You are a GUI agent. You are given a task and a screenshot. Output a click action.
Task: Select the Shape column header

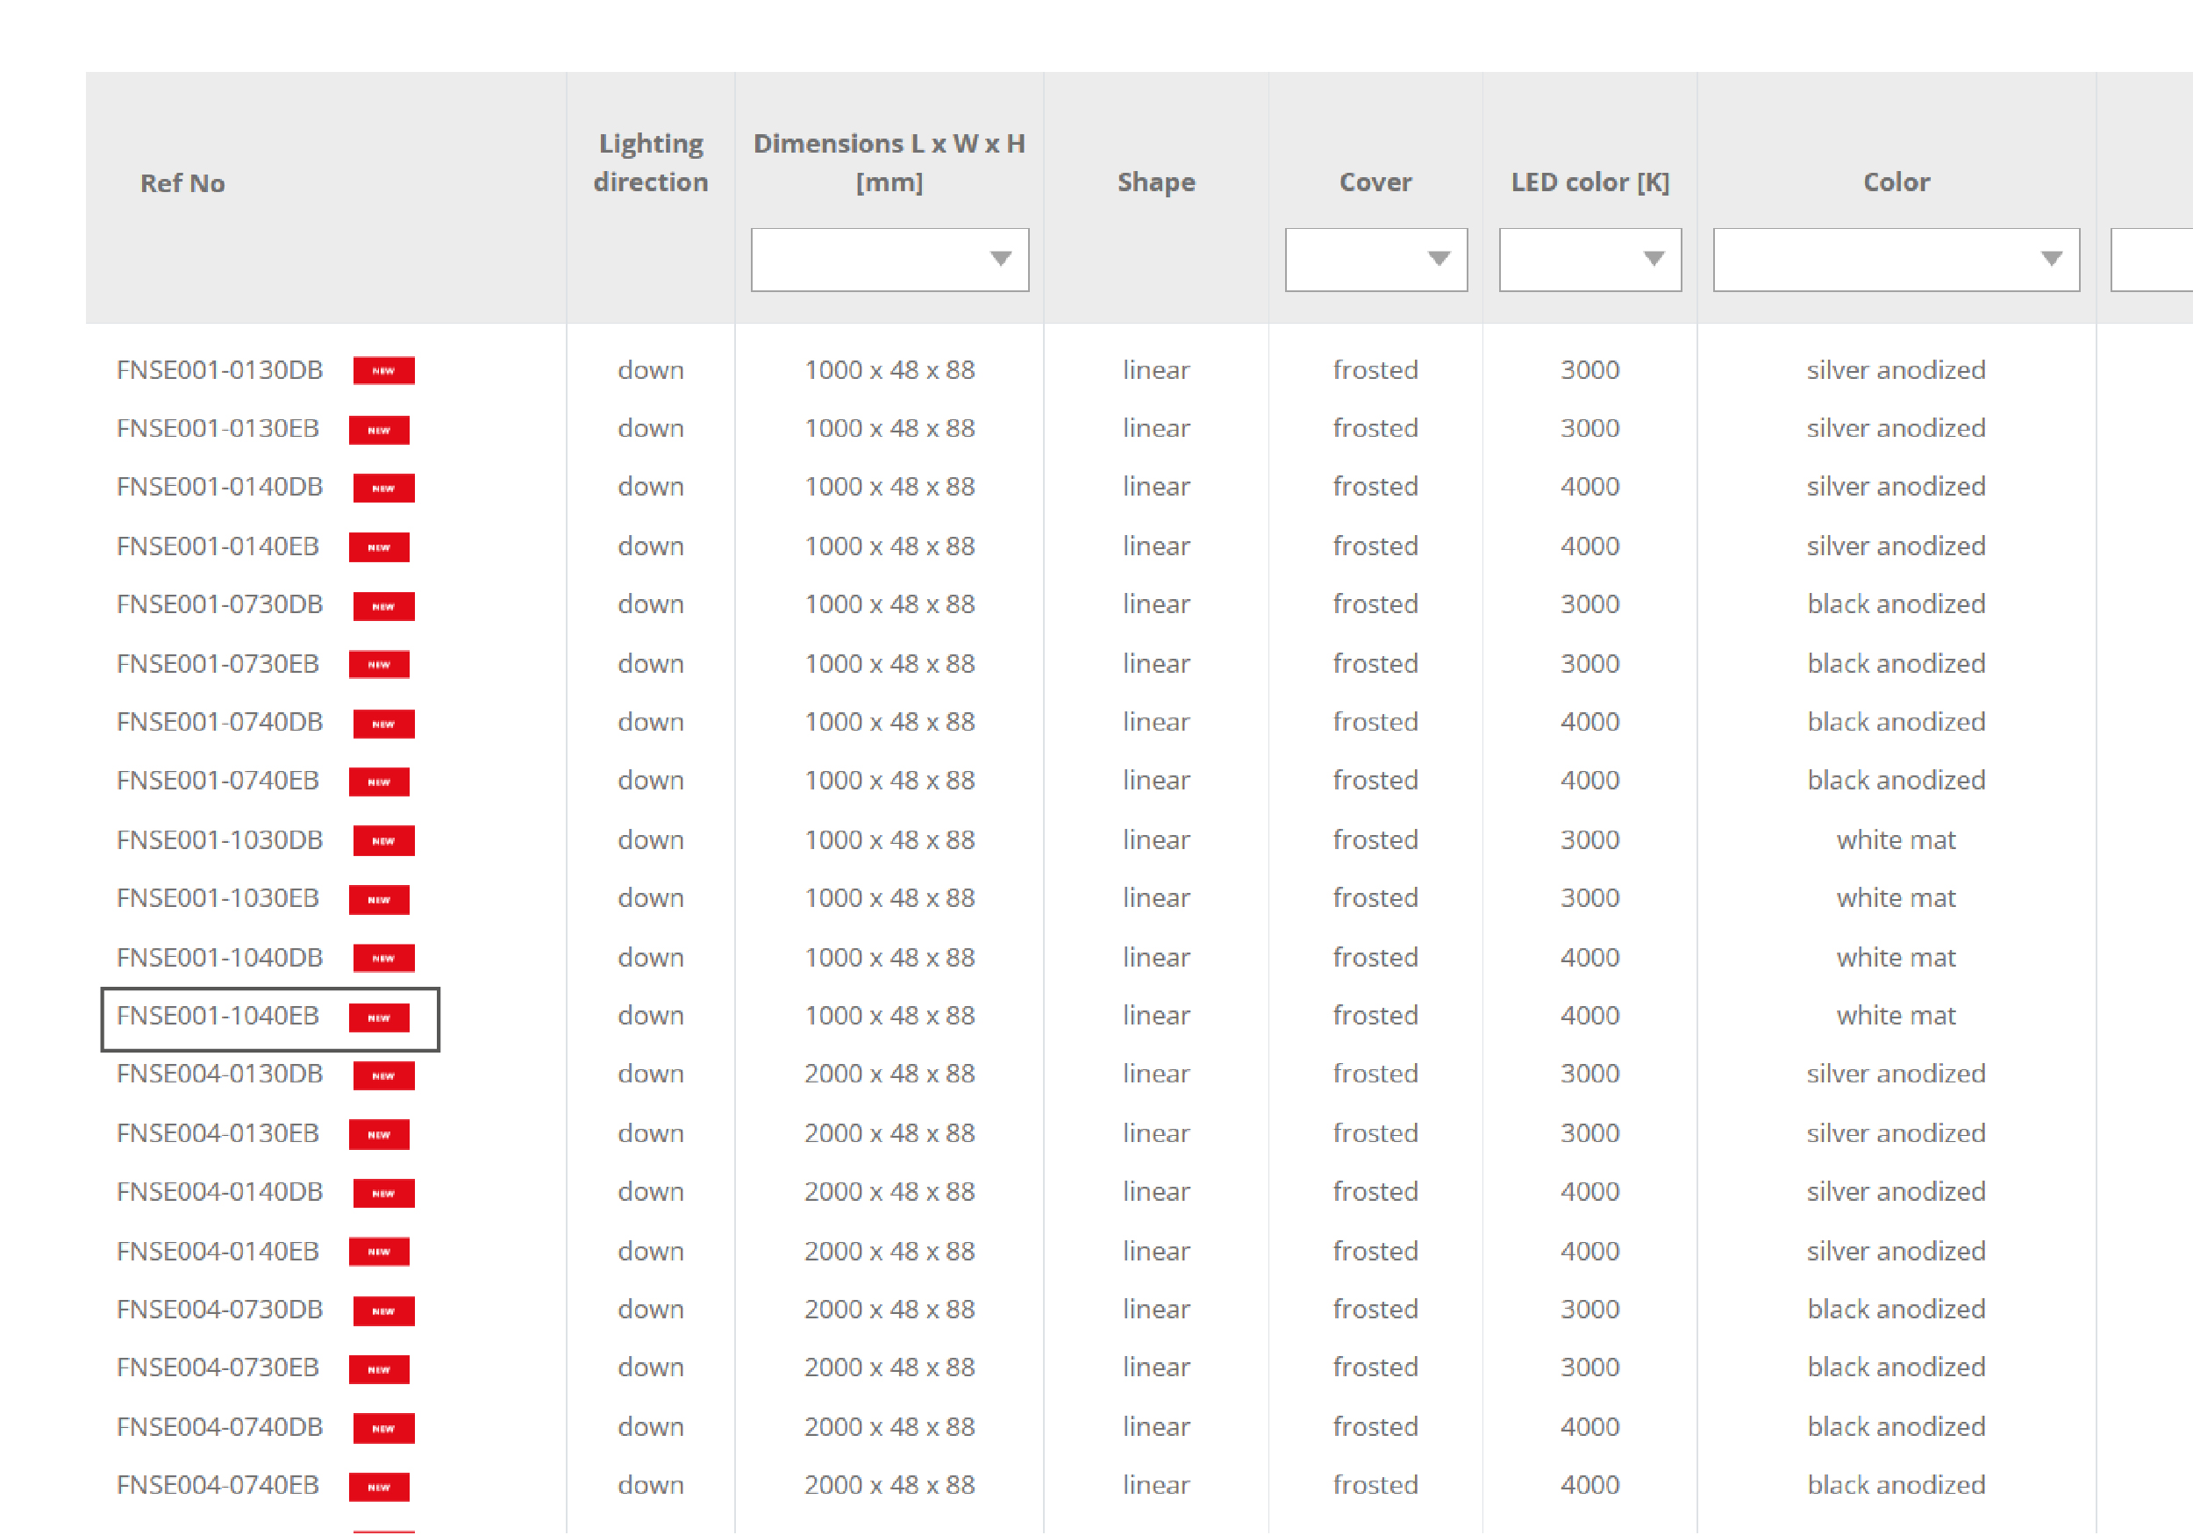pyautogui.click(x=1156, y=182)
